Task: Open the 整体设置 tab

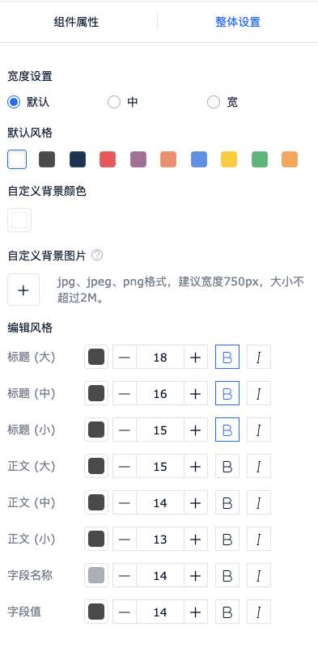Action: point(238,22)
